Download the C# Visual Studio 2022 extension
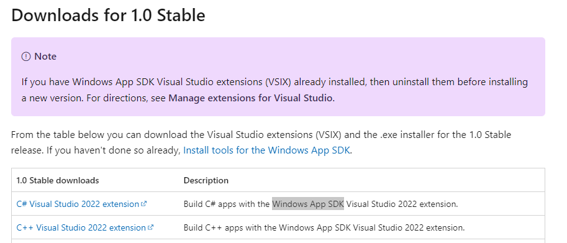 click(x=78, y=204)
